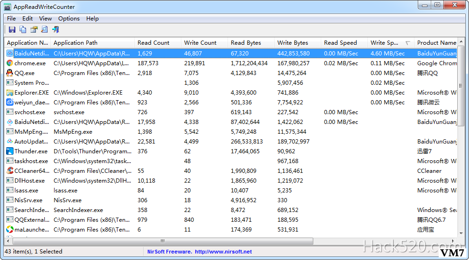Open the NirSoft website link in status bar

[223, 252]
